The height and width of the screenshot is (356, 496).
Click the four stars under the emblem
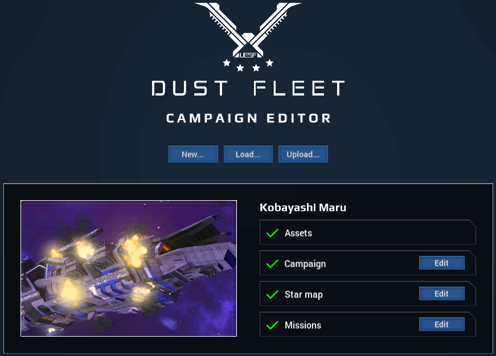tap(248, 65)
